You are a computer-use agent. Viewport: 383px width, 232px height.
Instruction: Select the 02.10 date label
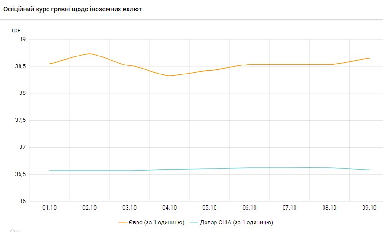[89, 208]
